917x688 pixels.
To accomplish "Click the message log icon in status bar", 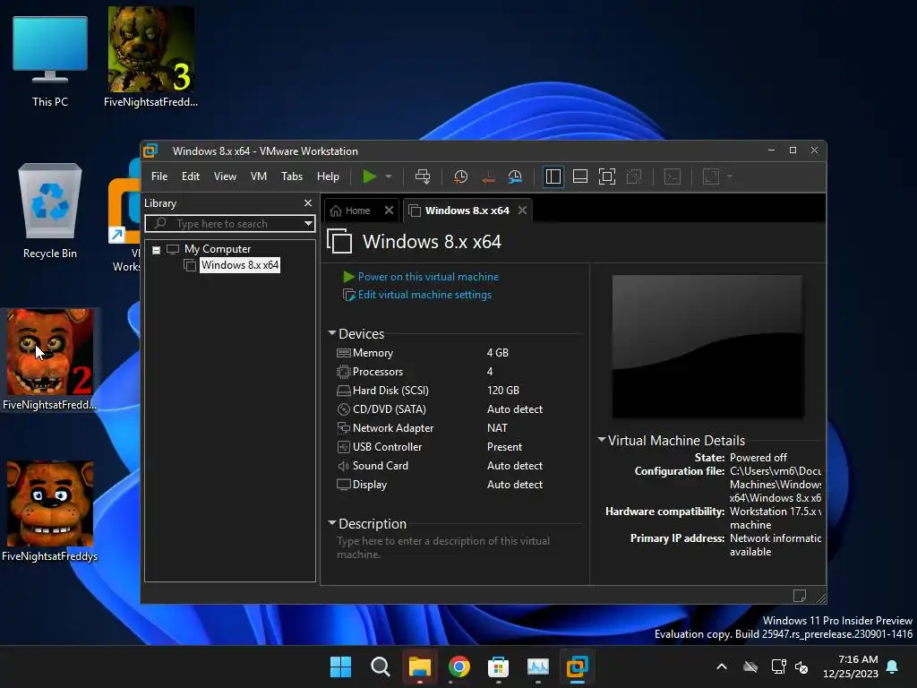I will pyautogui.click(x=800, y=596).
